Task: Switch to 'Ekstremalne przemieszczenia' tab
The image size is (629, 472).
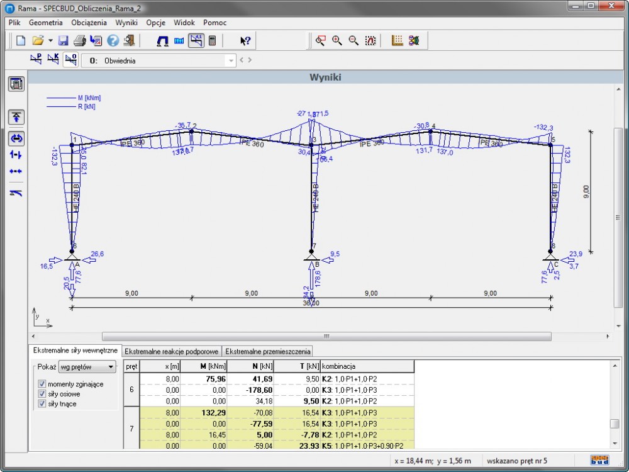Action: point(268,351)
